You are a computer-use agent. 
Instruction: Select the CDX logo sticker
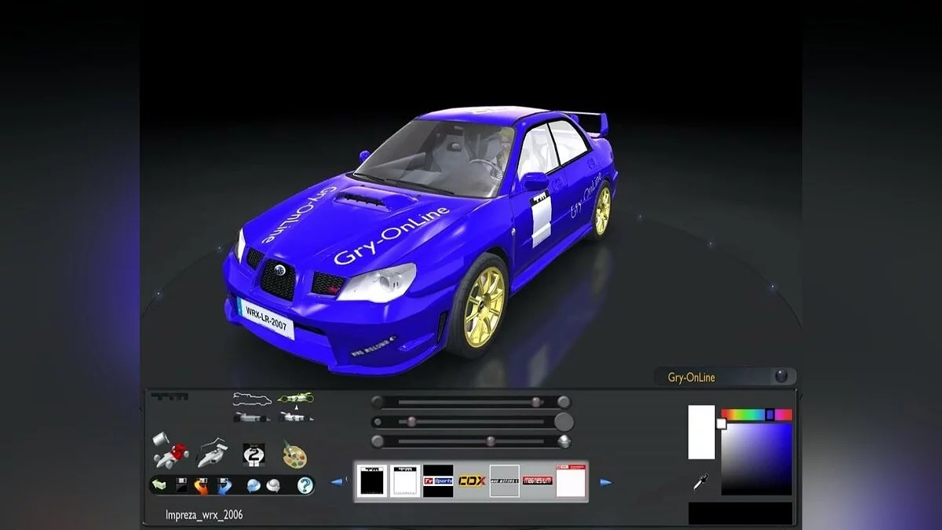pos(471,481)
